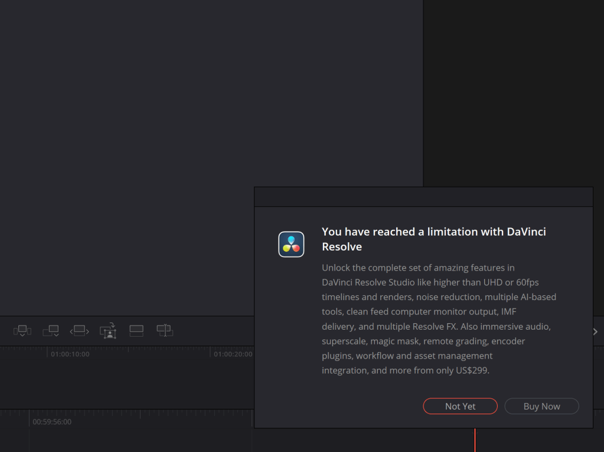Dismiss dialog with Not Yet button
This screenshot has width=604, height=452.
[x=461, y=406]
